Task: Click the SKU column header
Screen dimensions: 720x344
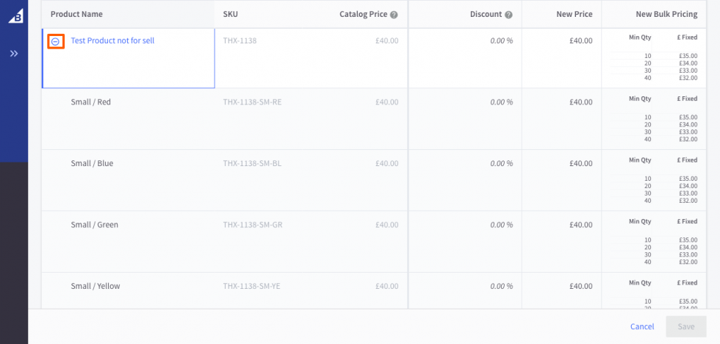Action: pos(231,15)
